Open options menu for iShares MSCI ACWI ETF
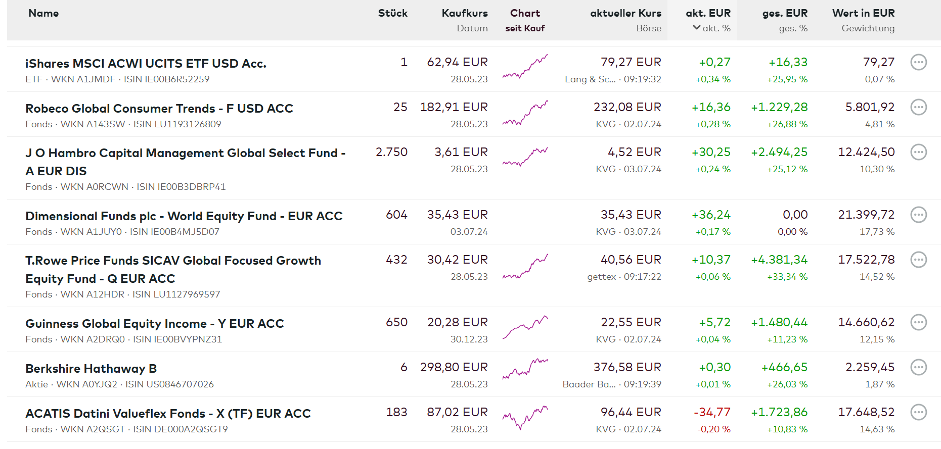The height and width of the screenshot is (449, 941). pos(918,63)
